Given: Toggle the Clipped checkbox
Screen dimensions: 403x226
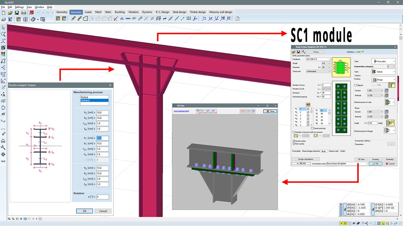Looking at the screenshot, I should (356, 85).
